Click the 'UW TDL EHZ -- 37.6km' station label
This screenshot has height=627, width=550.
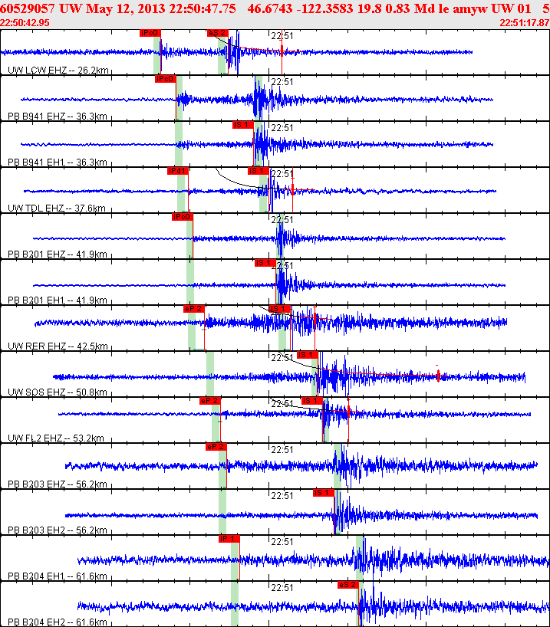click(x=57, y=208)
